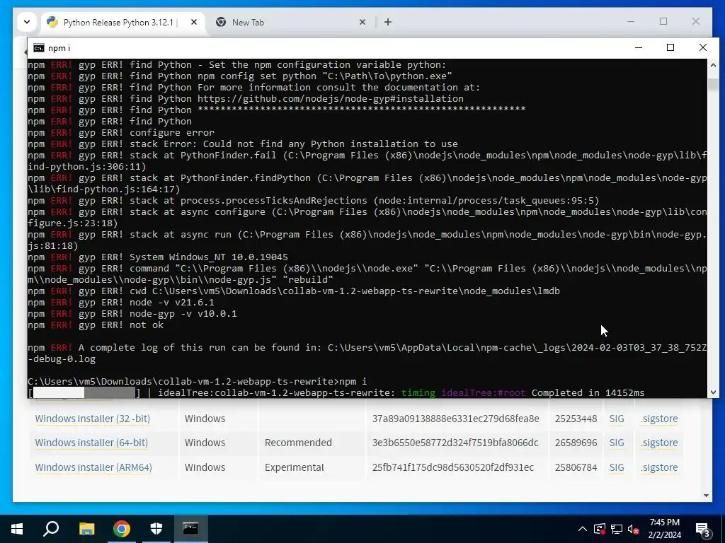Open SIG link for 32-bit installer
The image size is (725, 543).
pyautogui.click(x=617, y=419)
